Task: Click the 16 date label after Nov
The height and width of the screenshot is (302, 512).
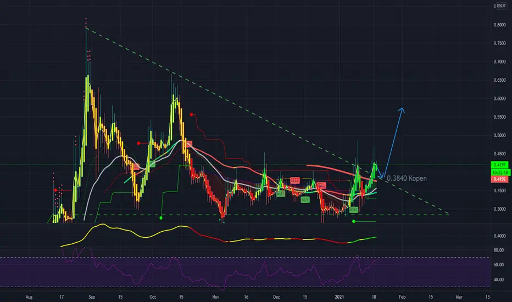Action: click(246, 297)
